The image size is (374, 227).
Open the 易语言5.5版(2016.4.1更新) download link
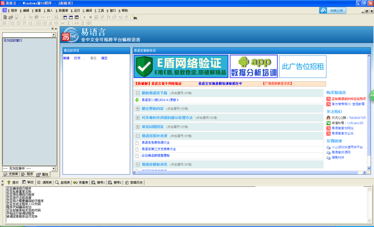click(160, 100)
